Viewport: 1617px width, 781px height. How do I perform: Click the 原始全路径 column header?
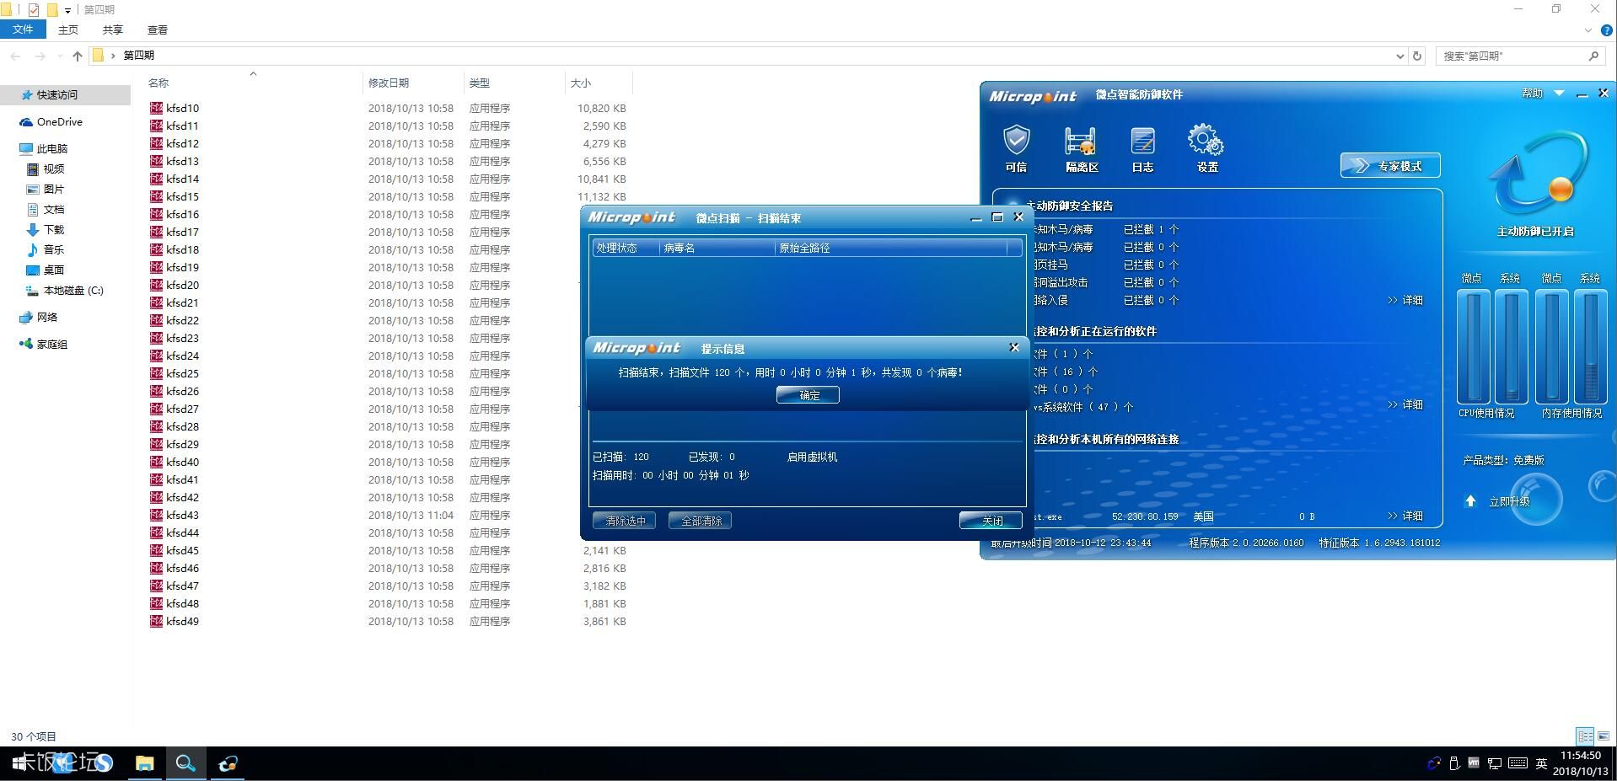click(890, 248)
